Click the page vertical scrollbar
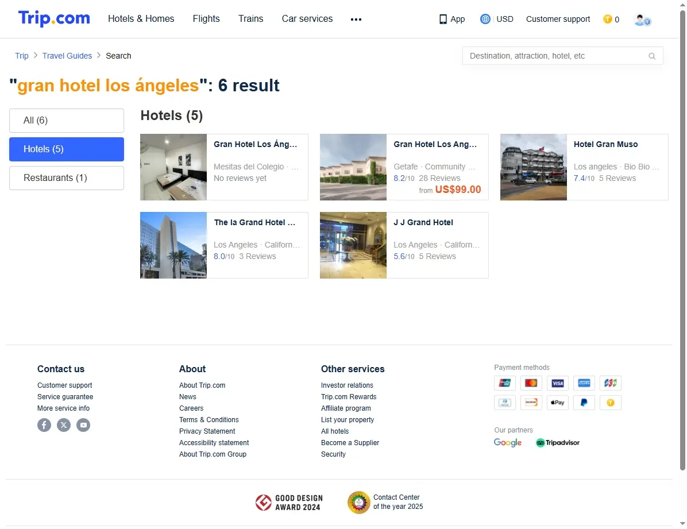The width and height of the screenshot is (687, 529). coord(682,240)
